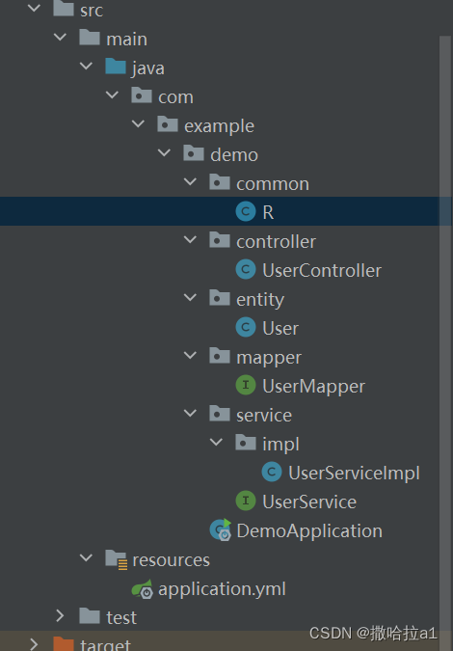Select the demo package label

pos(234,155)
